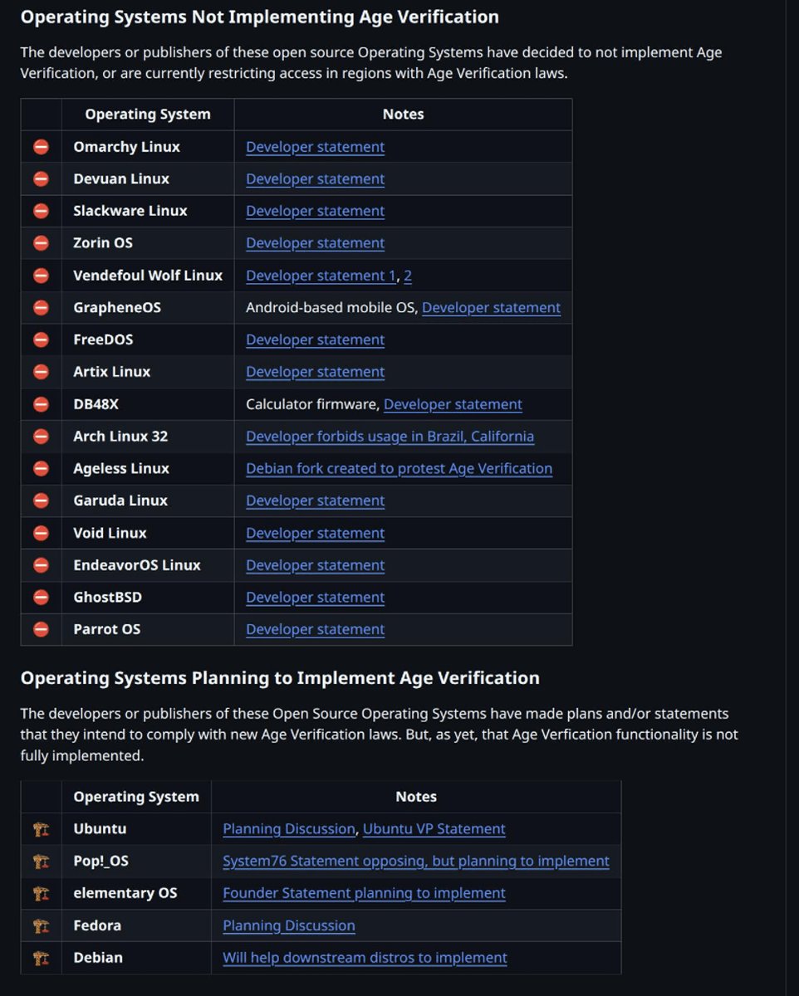
Task: Click construction crane icon beside Ubuntu
Action: point(41,829)
